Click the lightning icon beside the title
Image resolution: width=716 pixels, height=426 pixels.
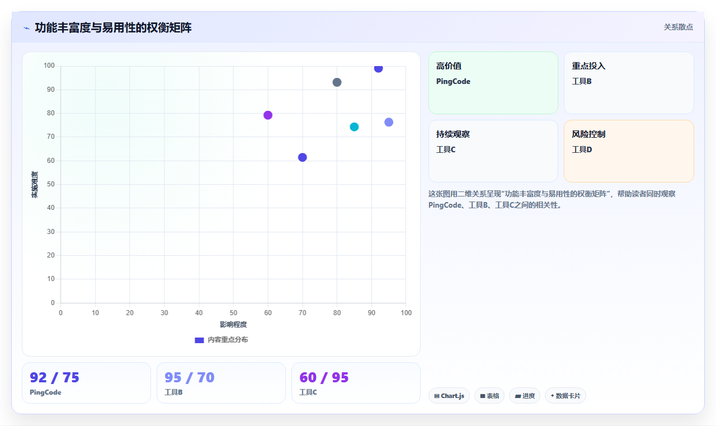coord(26,28)
